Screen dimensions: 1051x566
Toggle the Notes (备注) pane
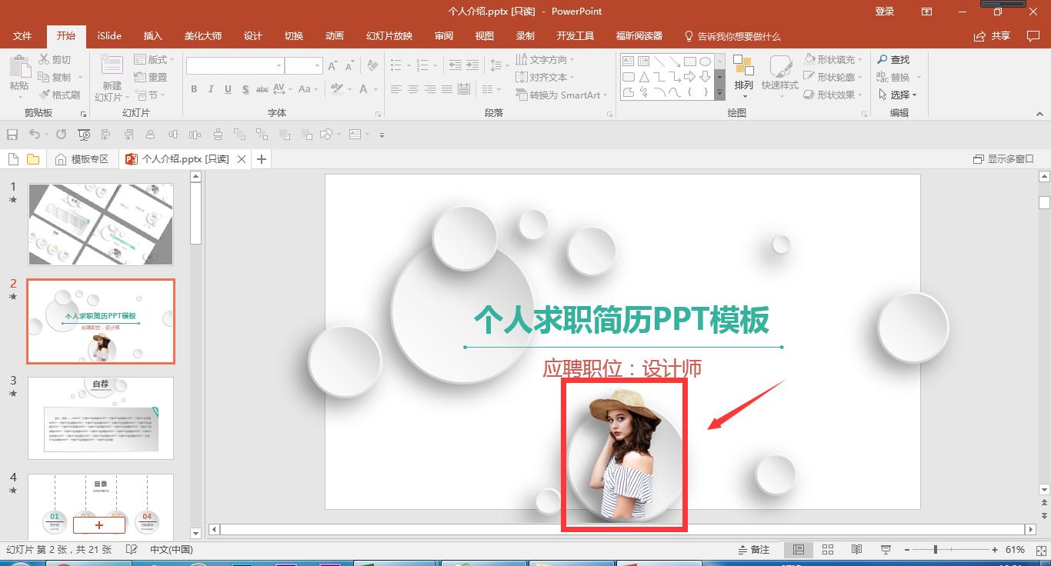coord(753,549)
